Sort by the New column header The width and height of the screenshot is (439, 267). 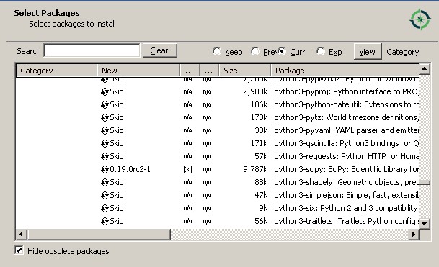[138, 71]
